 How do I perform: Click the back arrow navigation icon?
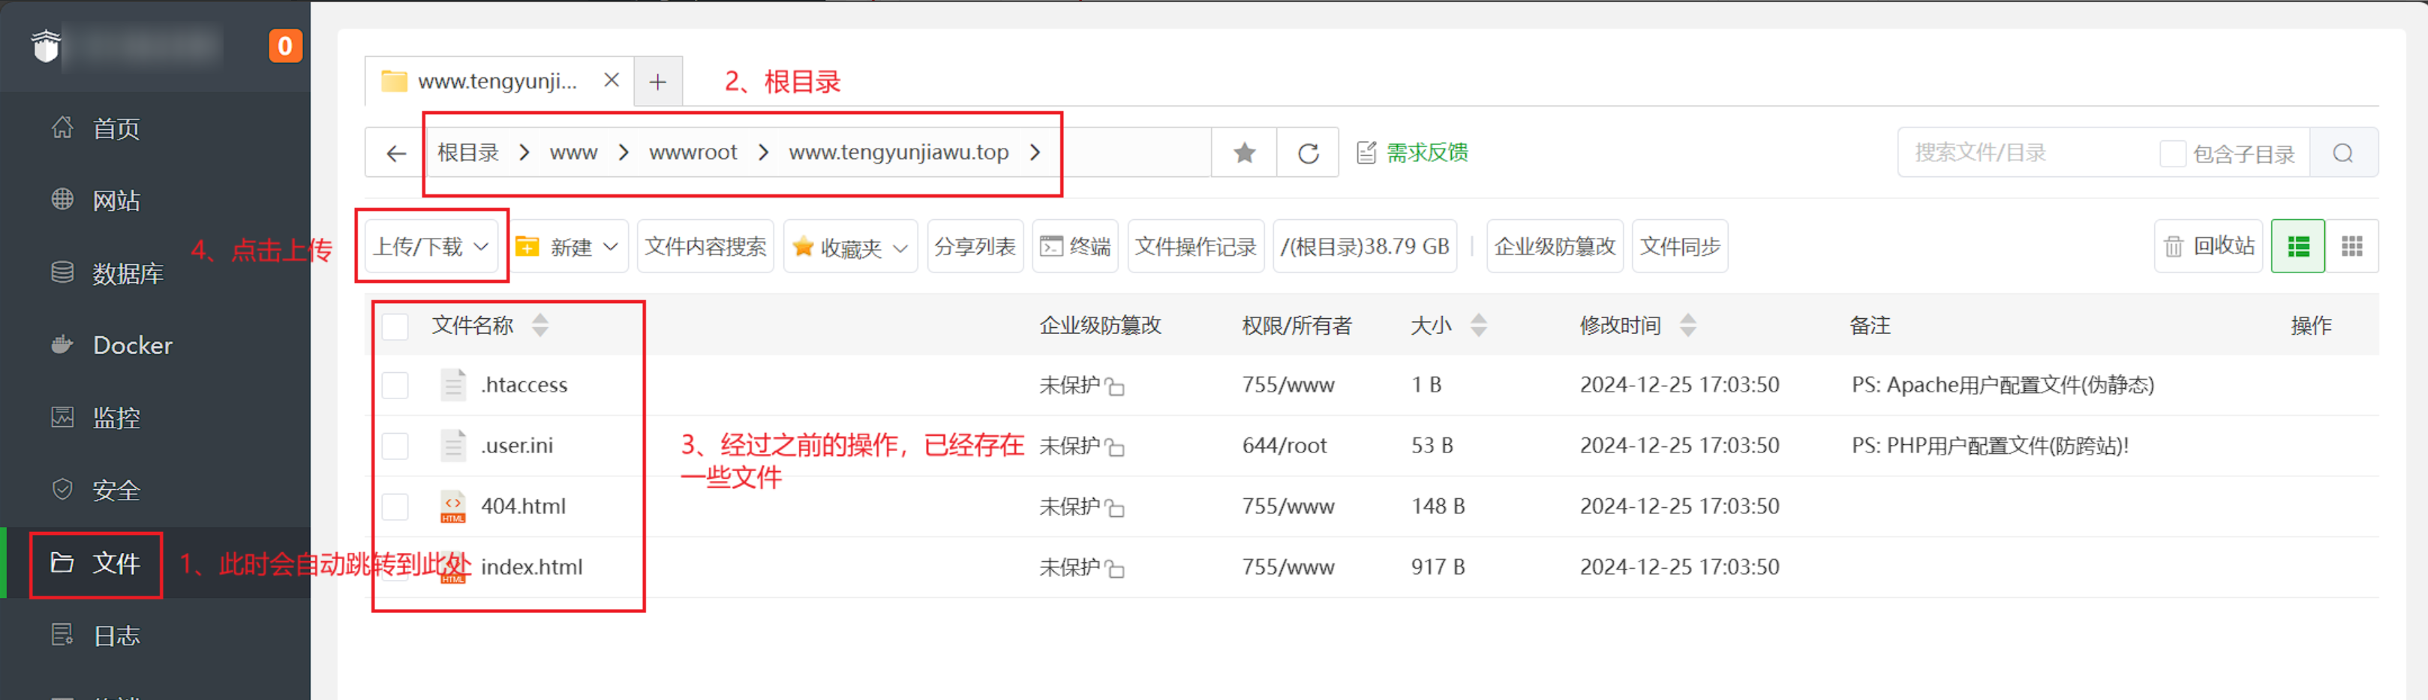click(396, 152)
